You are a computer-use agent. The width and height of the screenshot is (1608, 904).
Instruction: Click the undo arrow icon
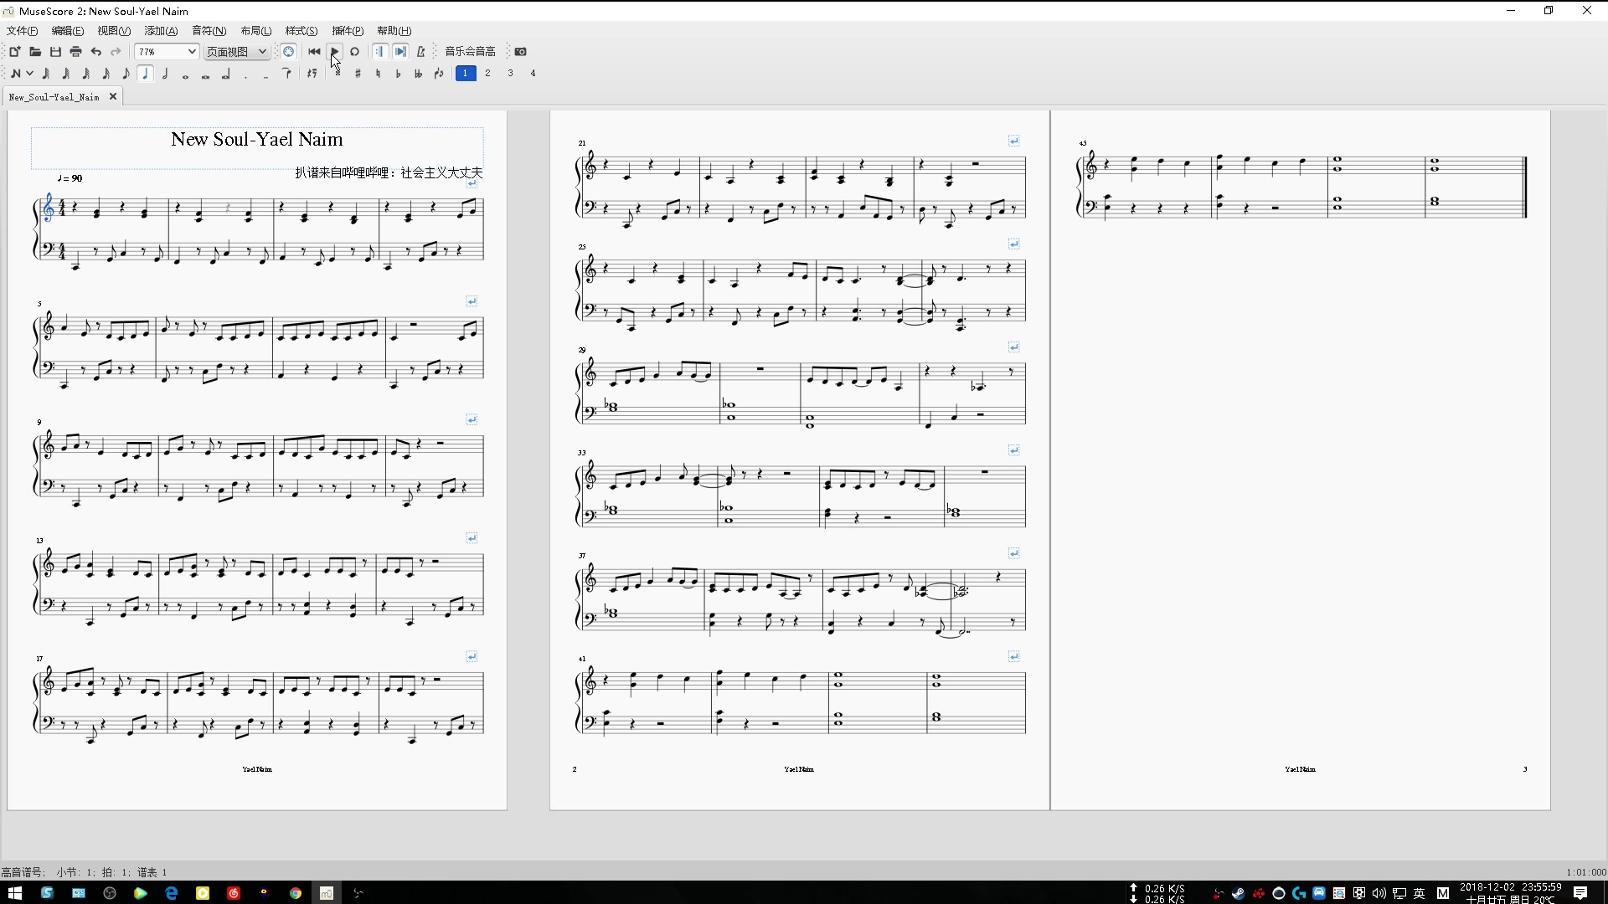pos(95,52)
